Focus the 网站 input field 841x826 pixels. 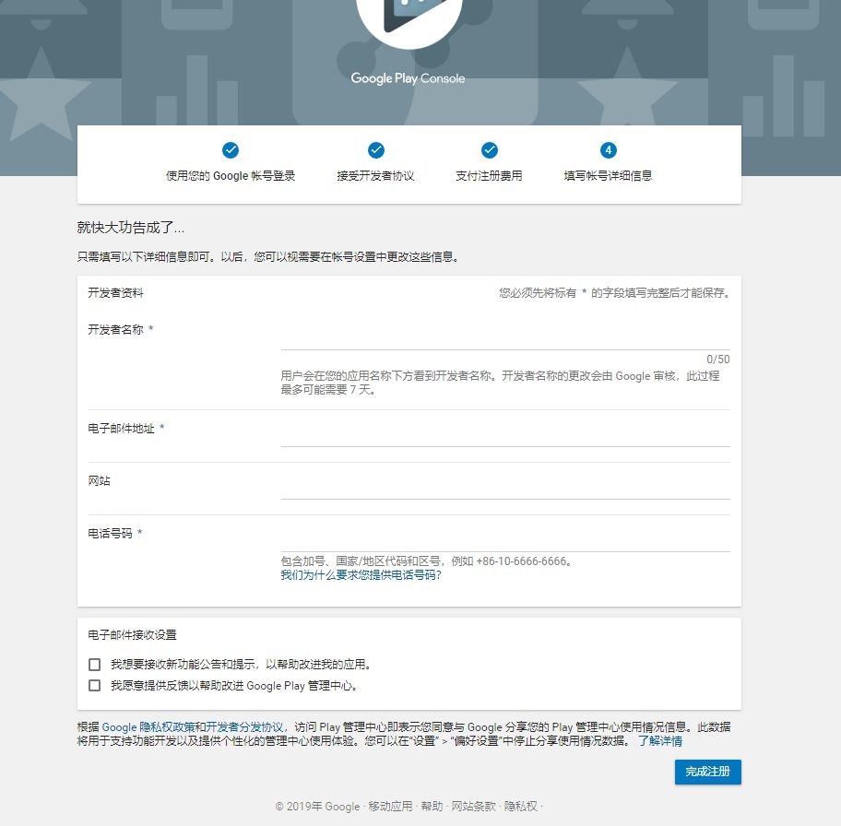[505, 489]
